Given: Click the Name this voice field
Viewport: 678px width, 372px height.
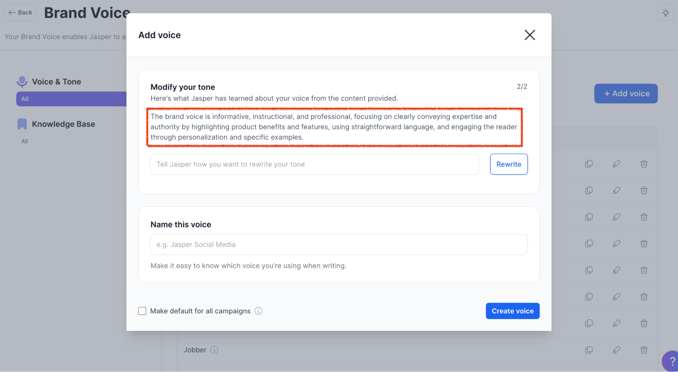Looking at the screenshot, I should [x=338, y=244].
